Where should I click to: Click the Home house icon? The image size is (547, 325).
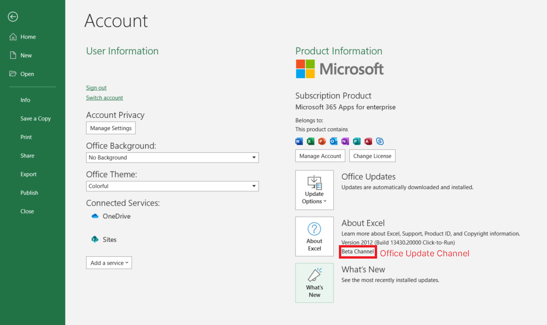tap(13, 37)
